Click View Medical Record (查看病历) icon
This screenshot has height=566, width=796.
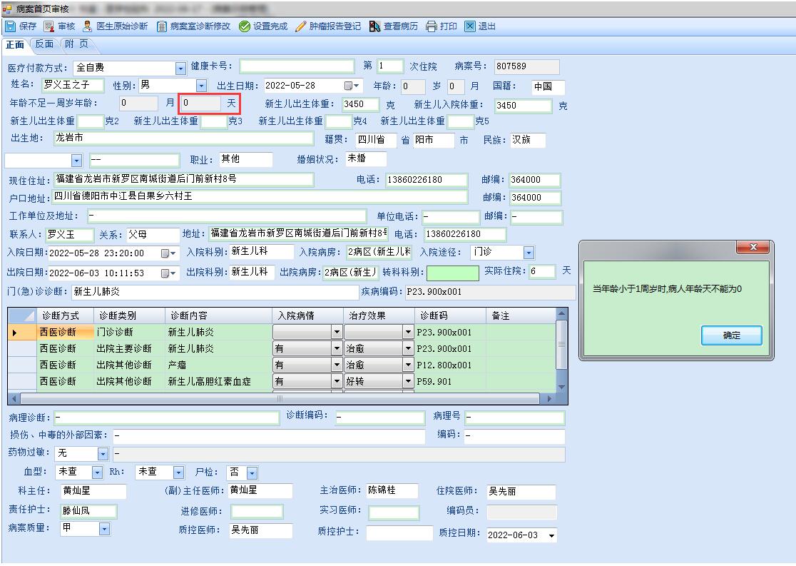[393, 26]
